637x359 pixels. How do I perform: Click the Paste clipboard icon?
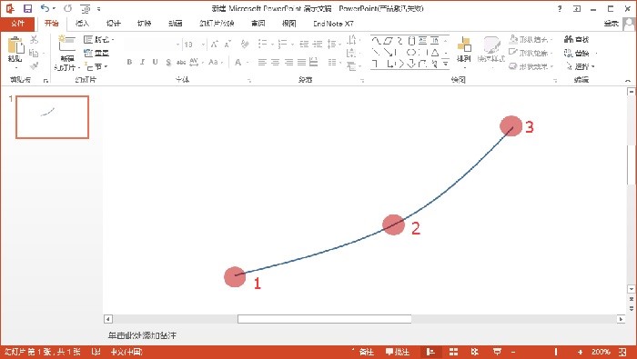[x=15, y=45]
